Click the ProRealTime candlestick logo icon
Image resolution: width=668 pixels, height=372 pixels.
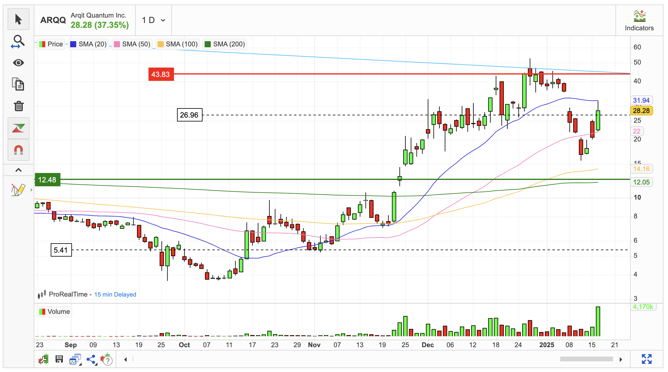click(42, 294)
